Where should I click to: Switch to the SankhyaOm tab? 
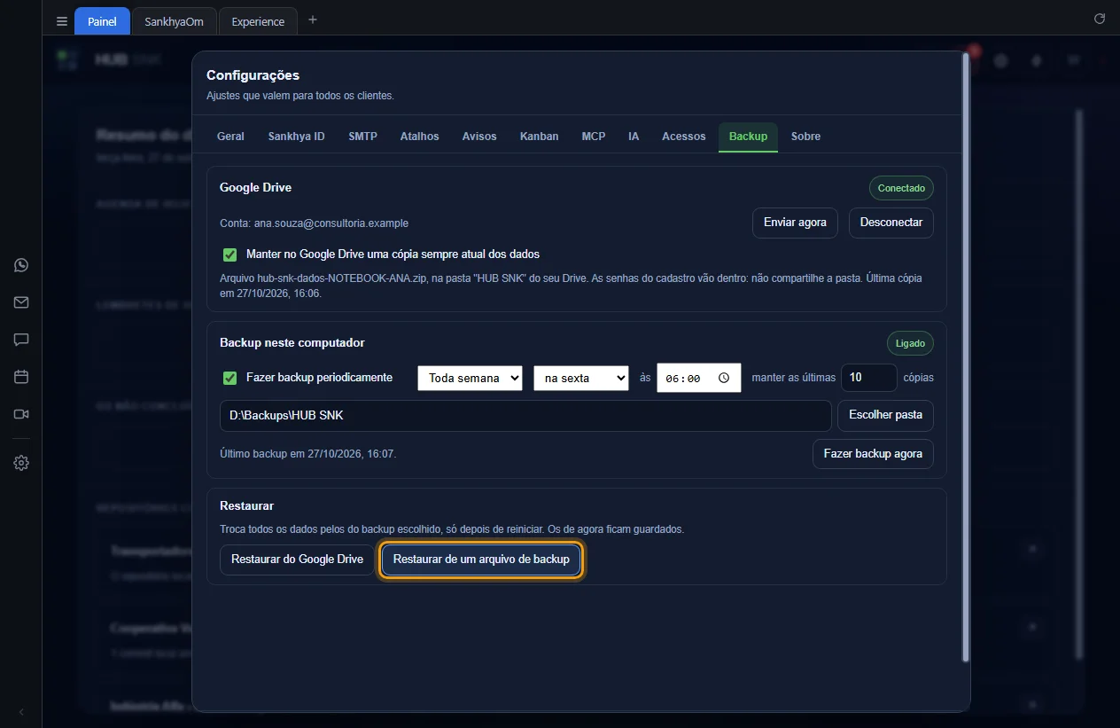click(x=174, y=21)
